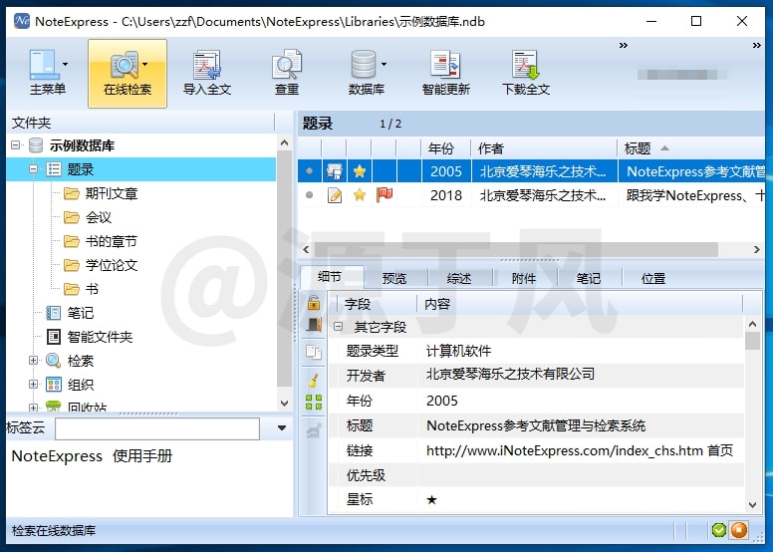Screen dimensions: 773x552
Task: Open the 主菜单 main menu icon
Action: (44, 64)
